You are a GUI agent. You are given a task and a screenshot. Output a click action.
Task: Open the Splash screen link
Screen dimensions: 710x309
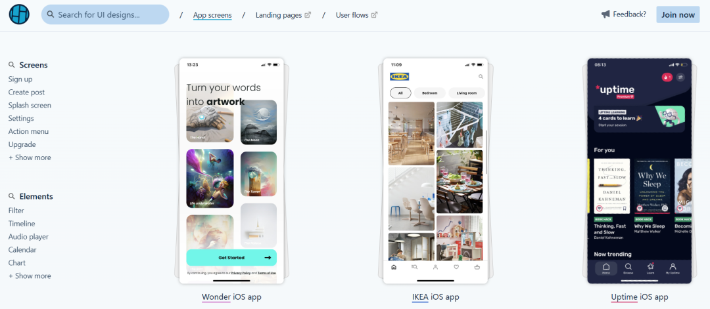pyautogui.click(x=30, y=105)
